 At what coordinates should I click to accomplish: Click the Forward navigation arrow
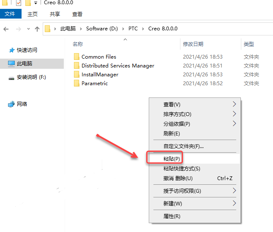coord(18,29)
